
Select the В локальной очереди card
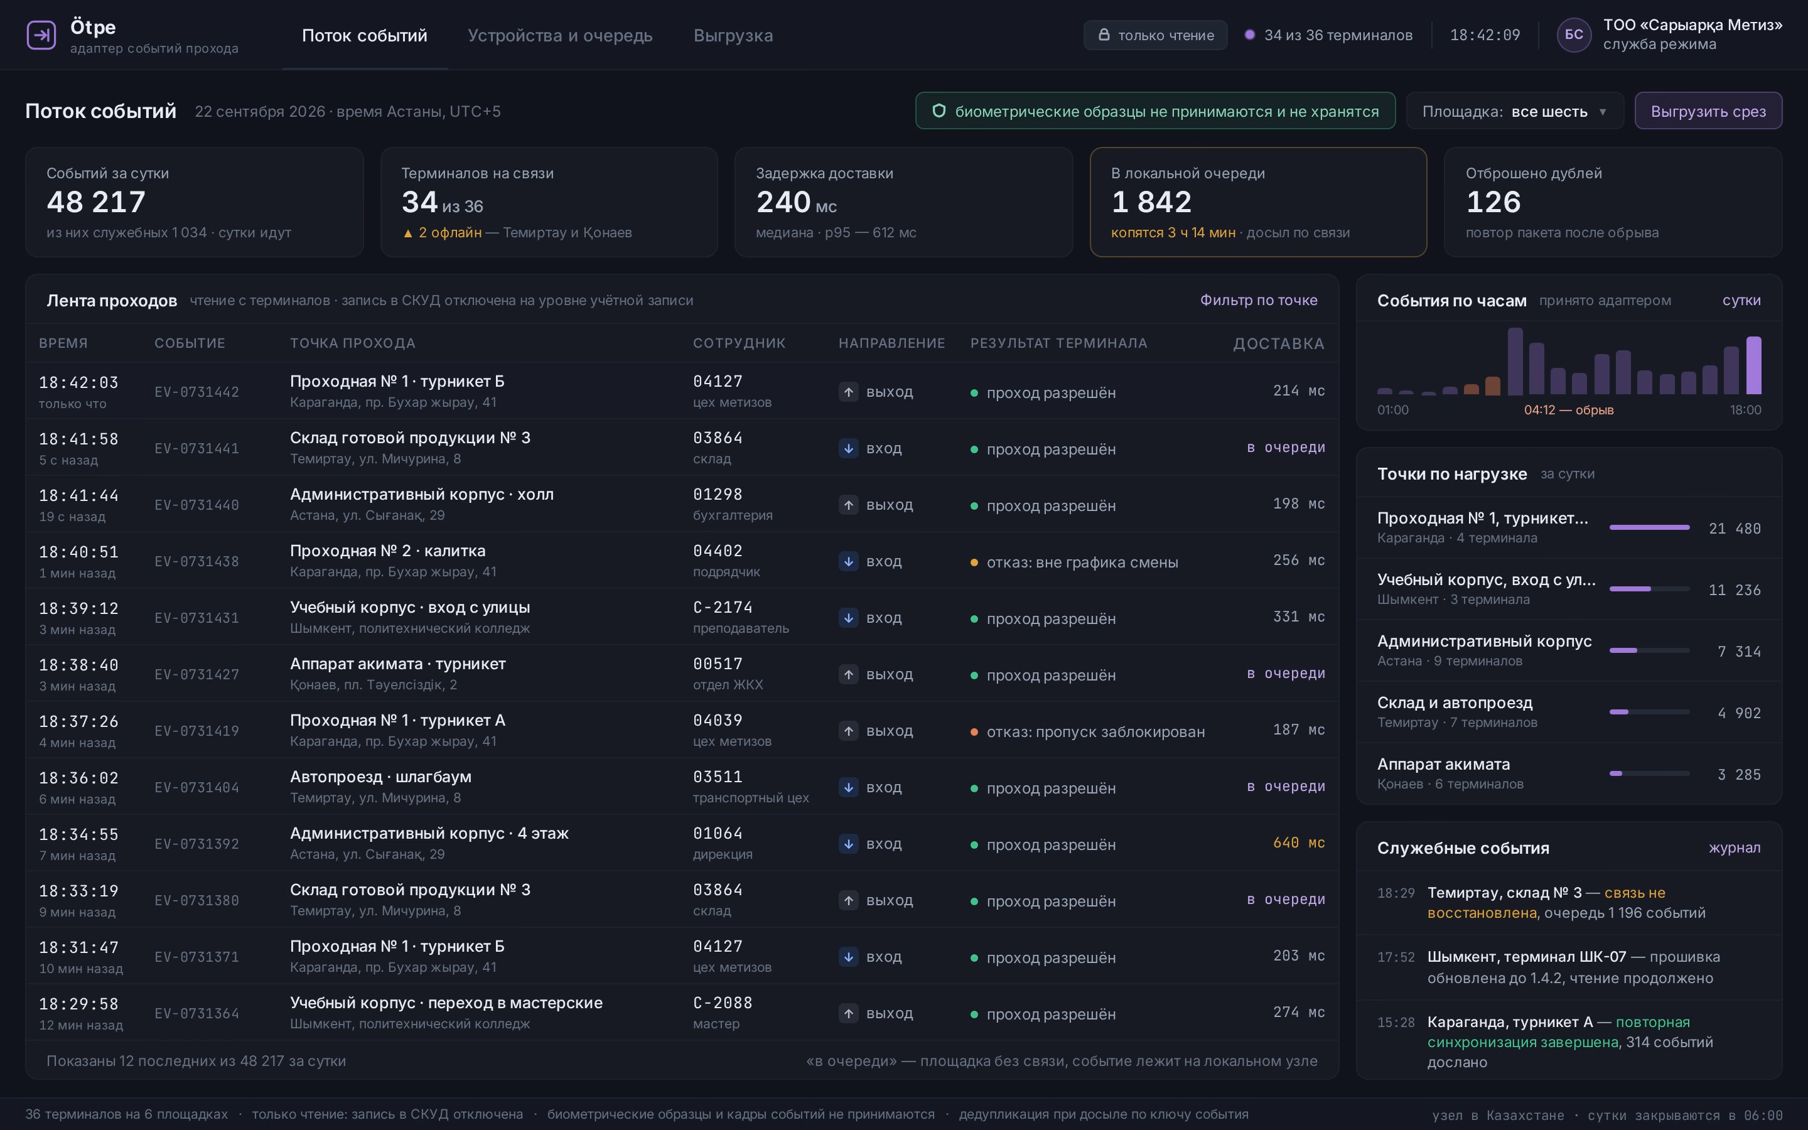point(1258,202)
